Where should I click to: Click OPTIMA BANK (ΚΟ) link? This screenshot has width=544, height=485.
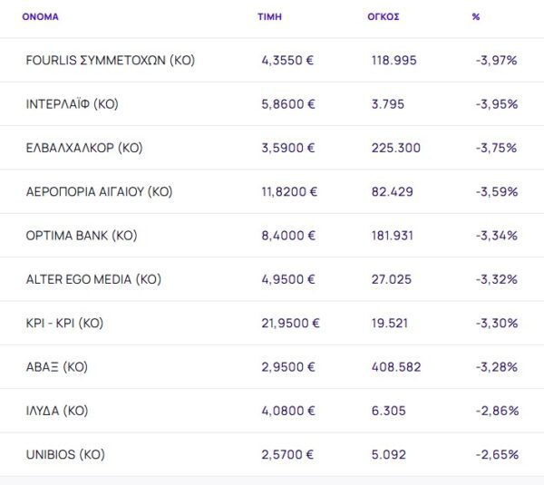[x=82, y=236]
